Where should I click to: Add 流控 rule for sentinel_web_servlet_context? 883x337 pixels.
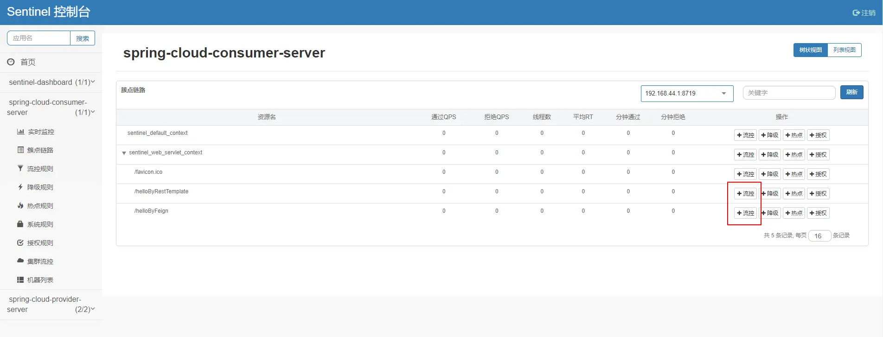click(745, 154)
